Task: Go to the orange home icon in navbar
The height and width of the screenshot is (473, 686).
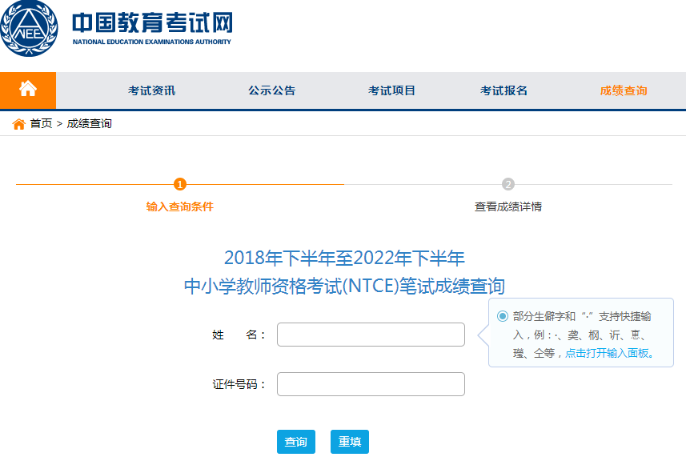Action: click(28, 90)
